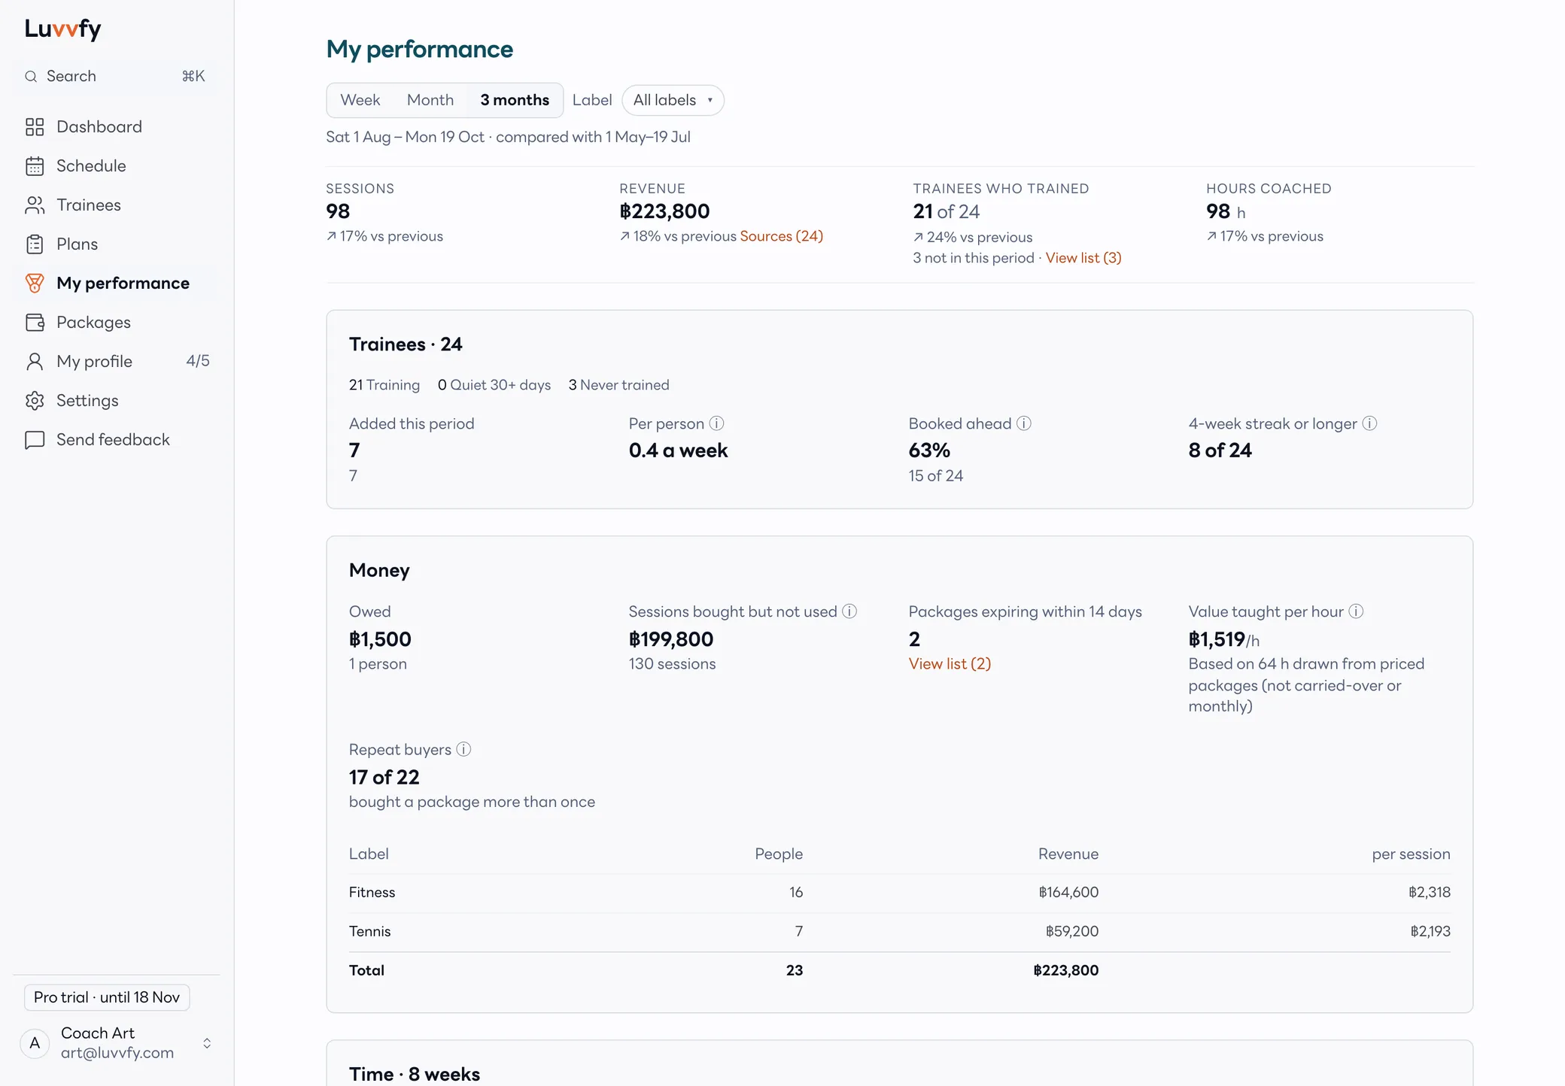The width and height of the screenshot is (1565, 1086).
Task: Click the ฿164,600 Fitness revenue cell
Action: (1068, 892)
